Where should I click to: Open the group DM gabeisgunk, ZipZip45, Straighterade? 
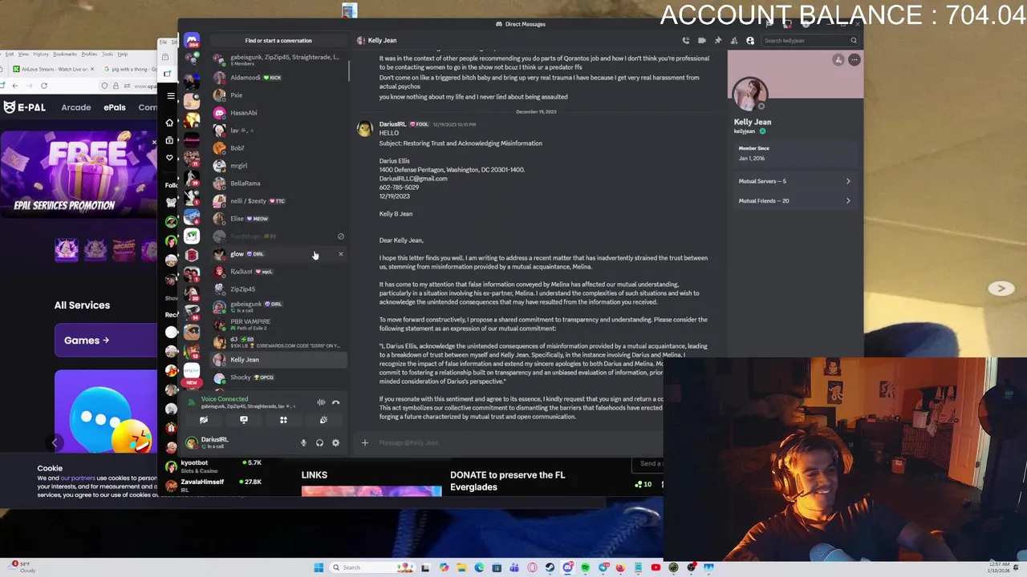point(278,59)
